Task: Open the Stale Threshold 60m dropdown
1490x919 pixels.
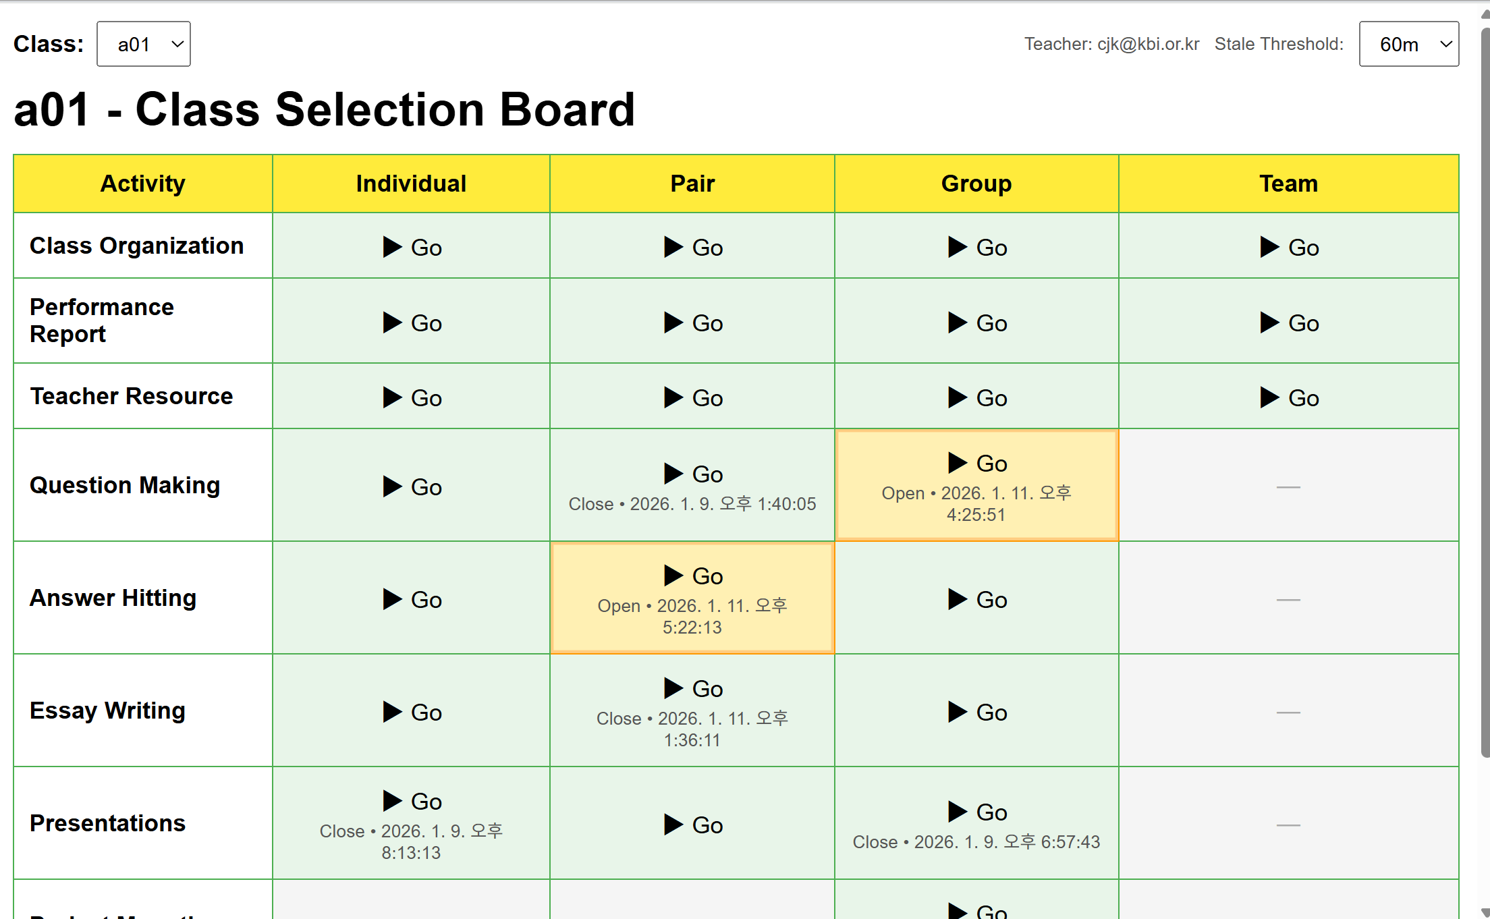Action: tap(1408, 45)
